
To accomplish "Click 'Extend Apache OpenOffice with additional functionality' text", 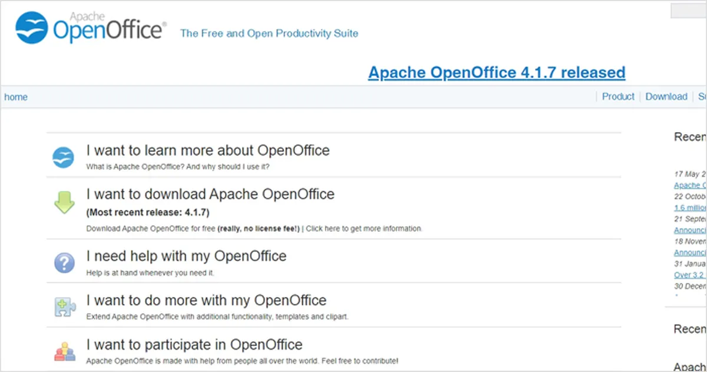I will click(217, 317).
